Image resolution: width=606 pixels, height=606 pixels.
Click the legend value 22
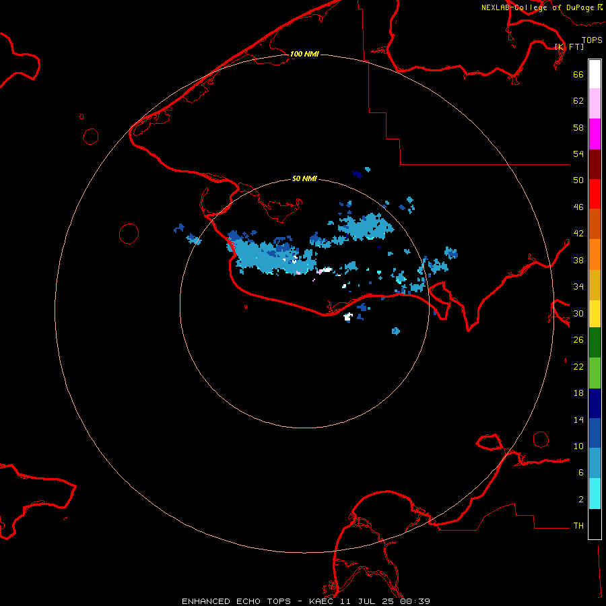pyautogui.click(x=578, y=366)
